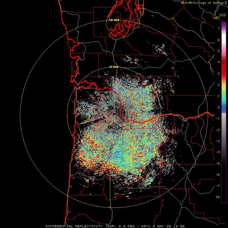The height and width of the screenshot is (228, 228).
Task: Click the 7 value on color scale
Action: [219, 28]
